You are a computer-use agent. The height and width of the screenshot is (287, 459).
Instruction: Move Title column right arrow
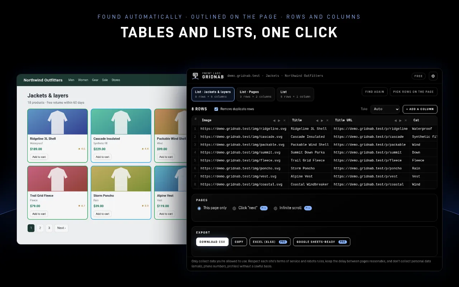coord(322,121)
